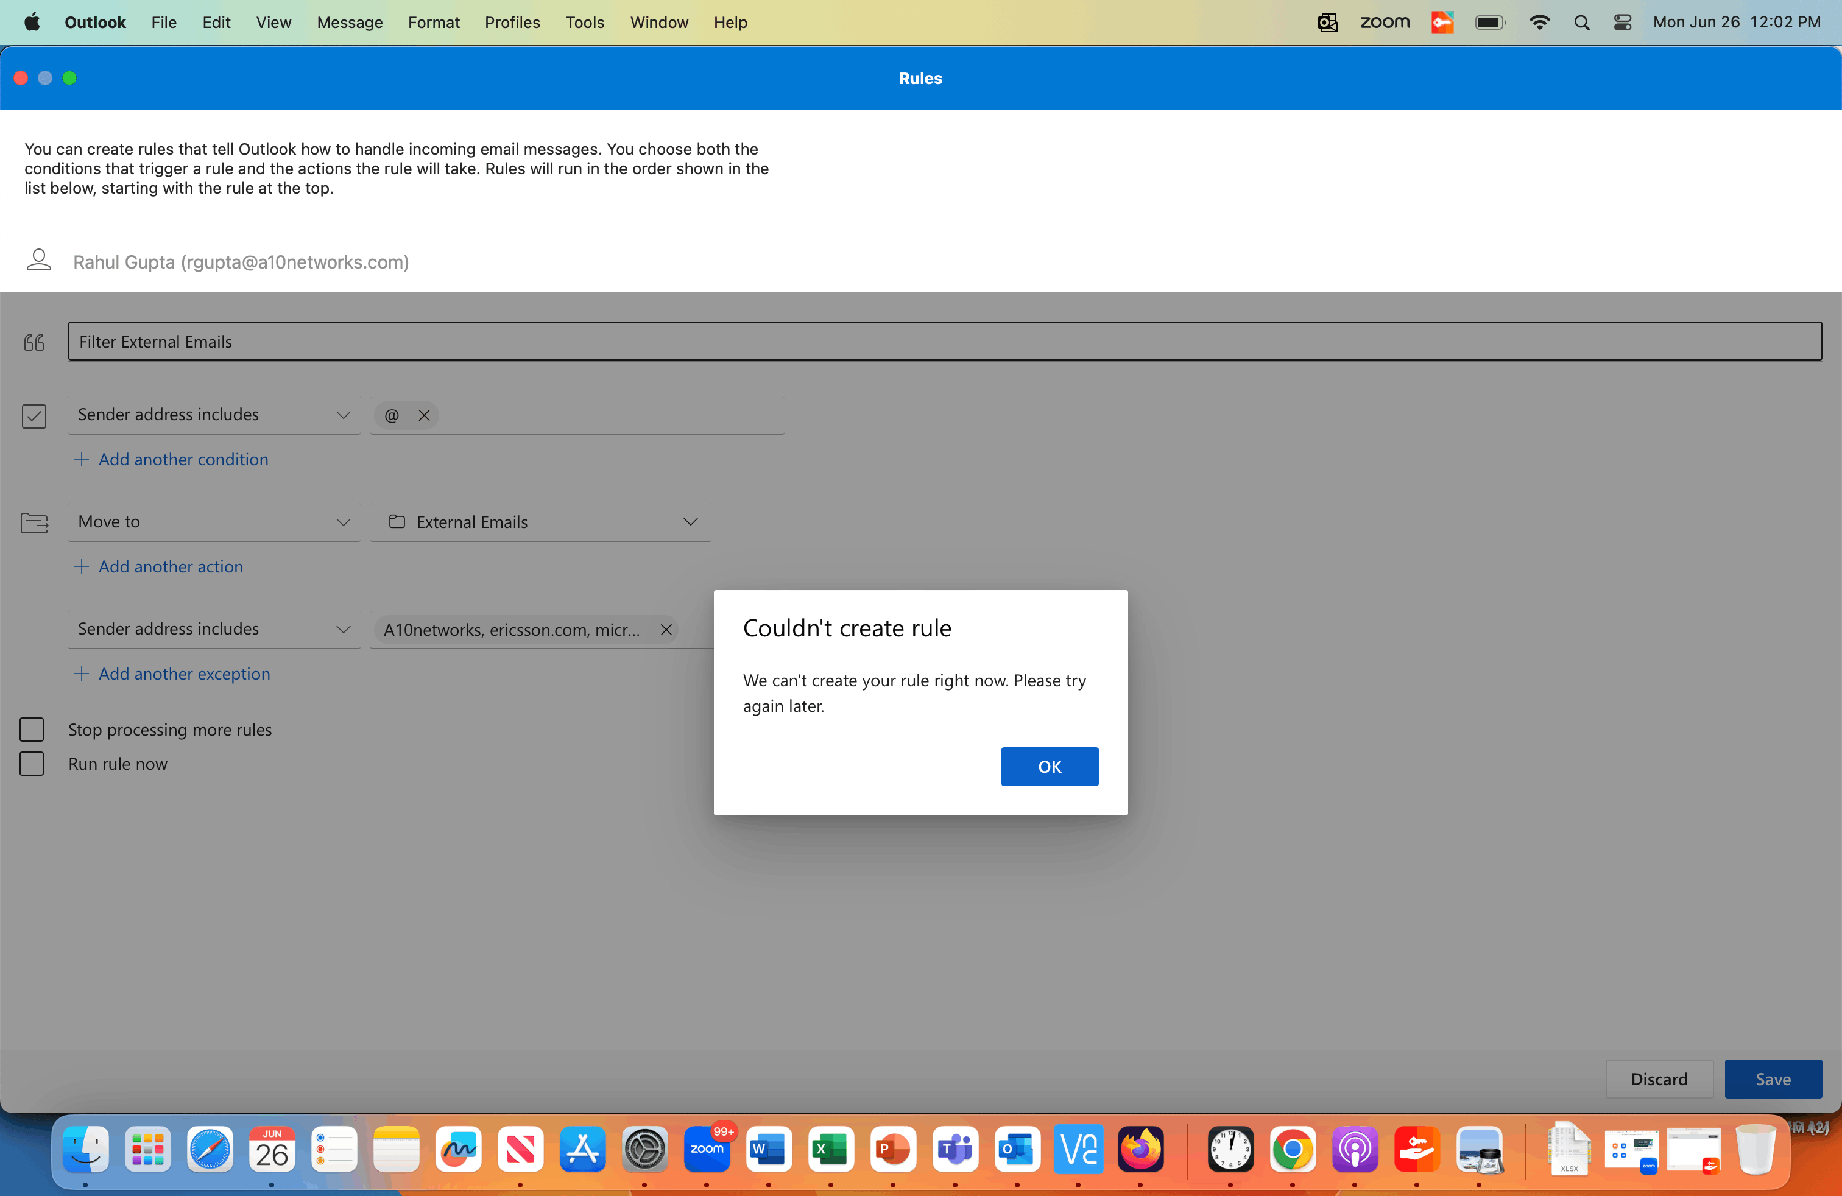Check the Run rule now box
The height and width of the screenshot is (1196, 1842).
pyautogui.click(x=32, y=764)
